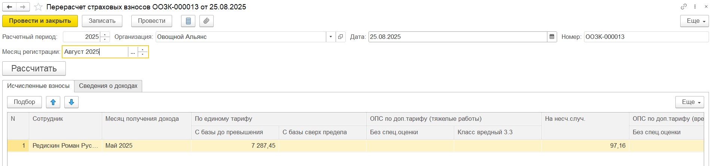Open the document movements report icon
This screenshot has height=166, width=715.
coord(188,21)
